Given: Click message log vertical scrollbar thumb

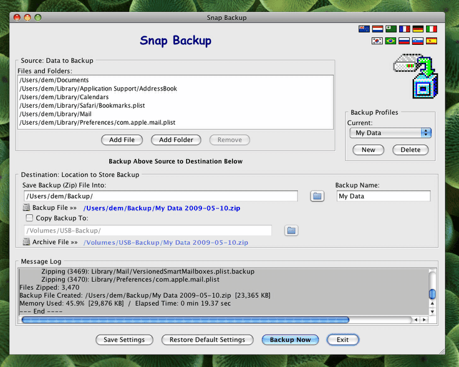Looking at the screenshot, I should click(432, 293).
